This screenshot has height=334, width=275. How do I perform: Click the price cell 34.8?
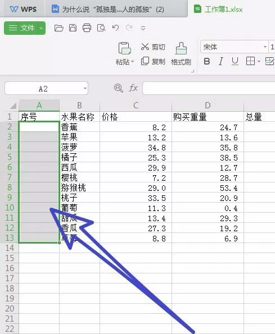[x=136, y=147]
